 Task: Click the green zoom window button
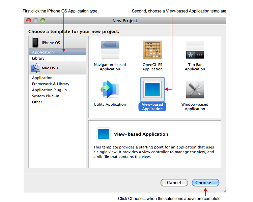[x=43, y=21]
